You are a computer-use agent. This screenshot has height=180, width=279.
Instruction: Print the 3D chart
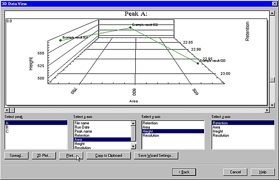[71, 155]
